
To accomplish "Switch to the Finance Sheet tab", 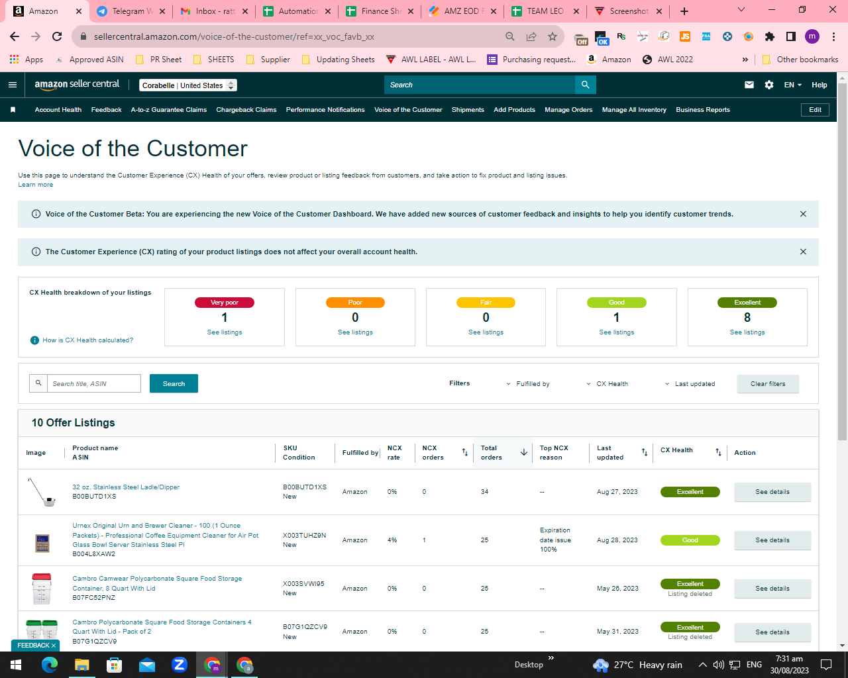I will (x=381, y=11).
